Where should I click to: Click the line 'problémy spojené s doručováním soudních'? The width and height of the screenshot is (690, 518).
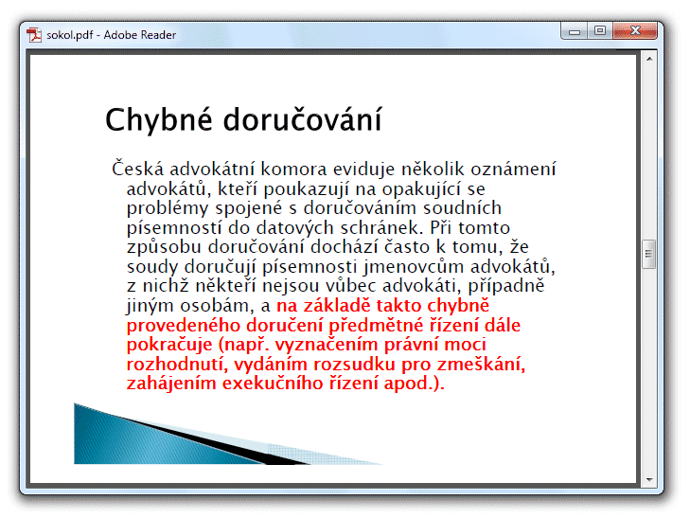(314, 208)
